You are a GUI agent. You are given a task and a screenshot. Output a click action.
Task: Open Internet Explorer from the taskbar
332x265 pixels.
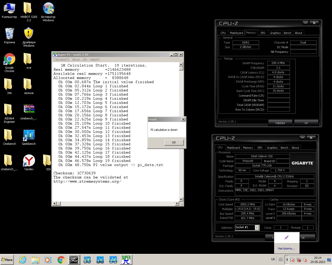click(23, 260)
